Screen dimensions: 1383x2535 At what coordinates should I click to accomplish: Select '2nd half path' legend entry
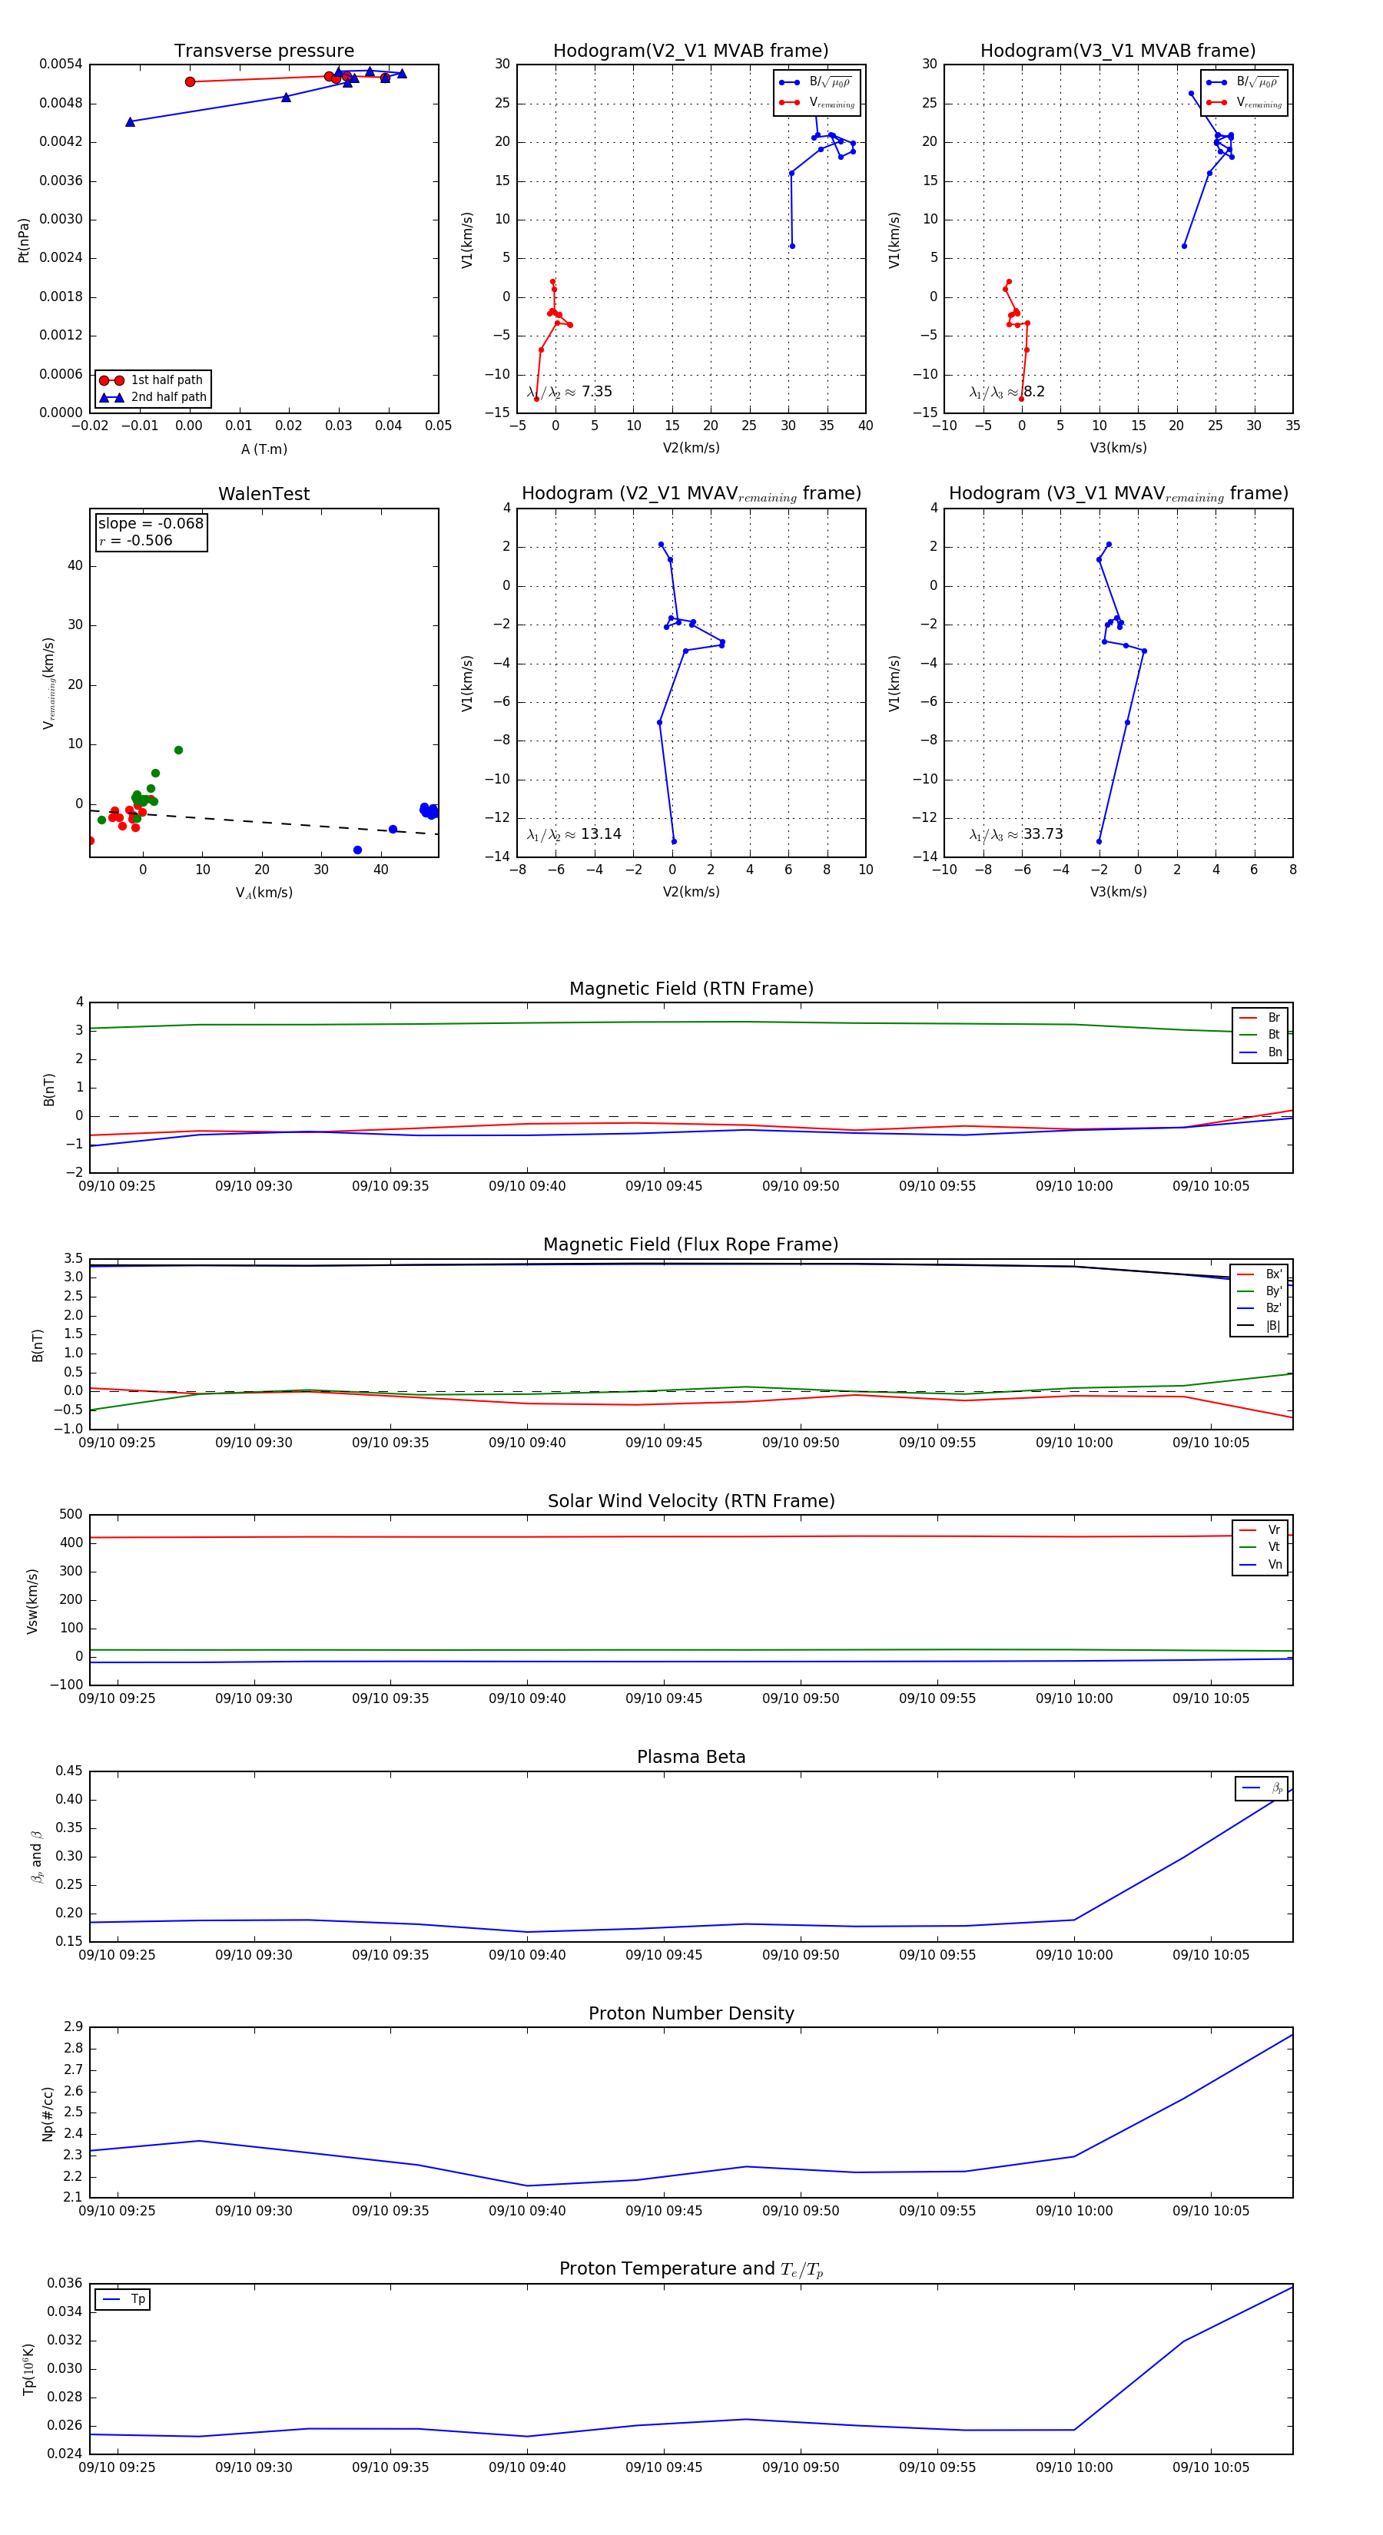coord(153,398)
